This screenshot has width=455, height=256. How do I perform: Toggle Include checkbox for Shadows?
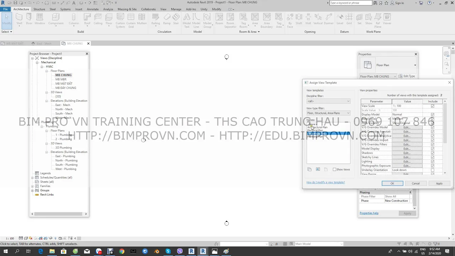click(433, 153)
